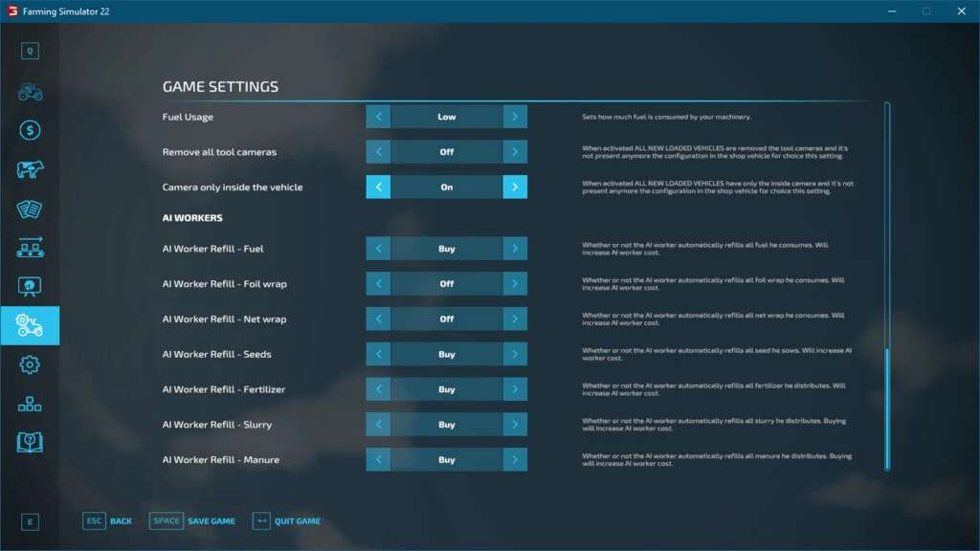Open the hierarchy blocks icon in sidebar

[x=30, y=404]
